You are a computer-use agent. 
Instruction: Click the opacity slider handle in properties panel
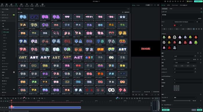tap(190, 101)
